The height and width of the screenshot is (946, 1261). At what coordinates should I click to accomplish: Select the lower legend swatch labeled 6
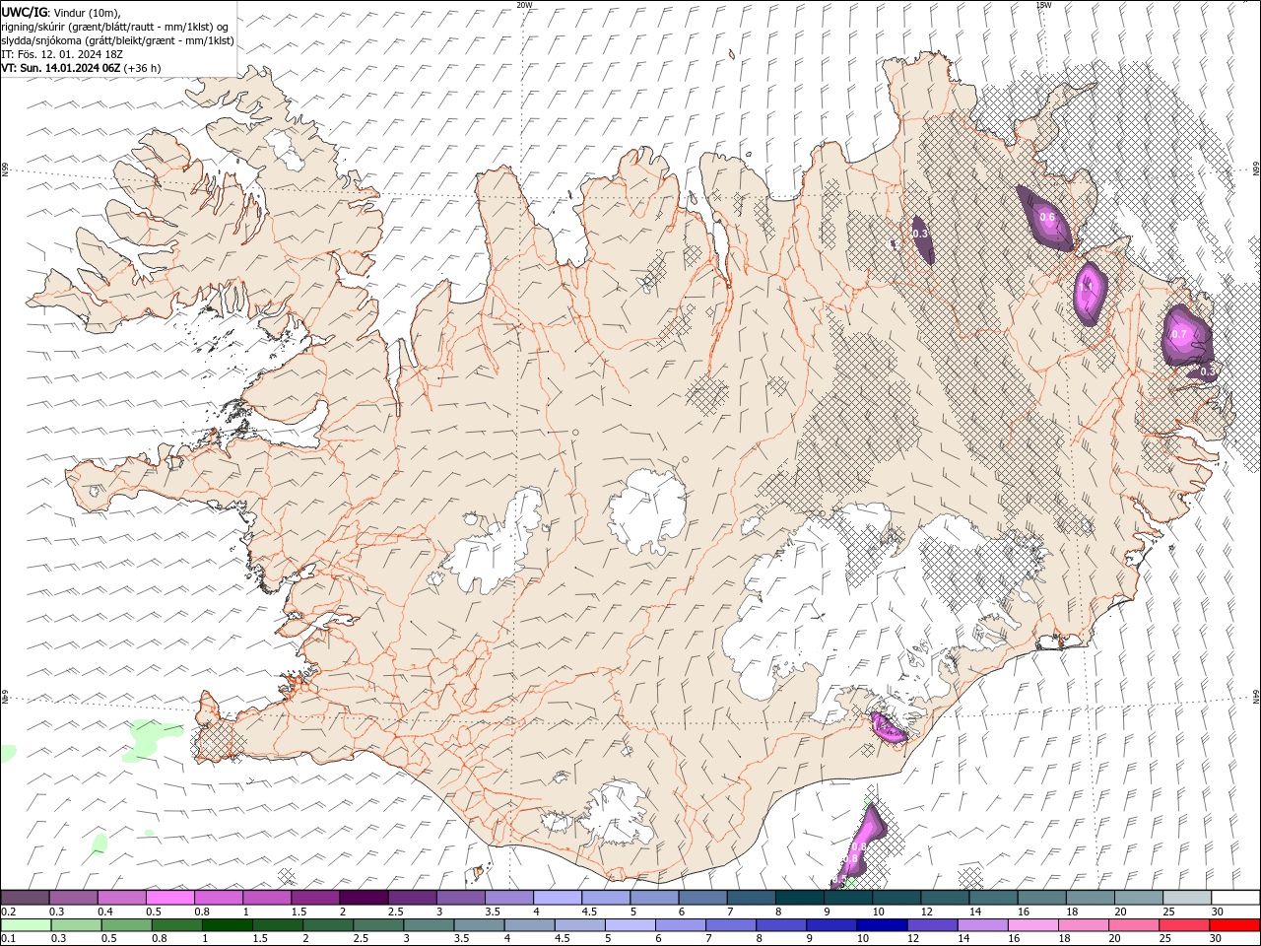pos(680,925)
